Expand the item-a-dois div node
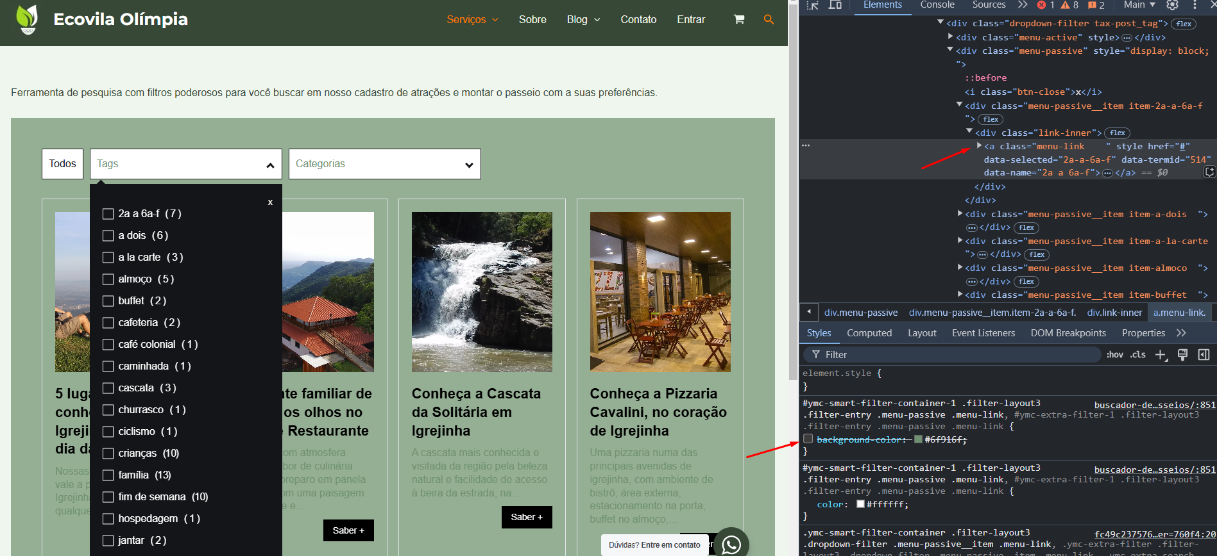 (960, 213)
